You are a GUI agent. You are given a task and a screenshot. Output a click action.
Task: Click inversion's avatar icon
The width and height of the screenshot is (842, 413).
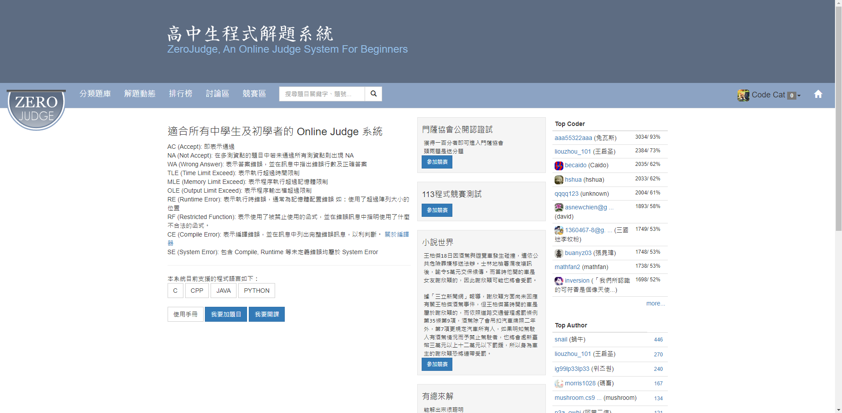(559, 281)
